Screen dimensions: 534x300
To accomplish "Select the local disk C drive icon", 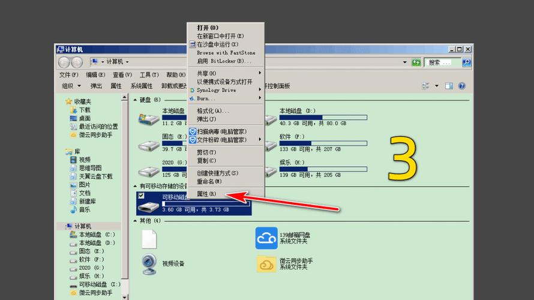I will click(148, 119).
